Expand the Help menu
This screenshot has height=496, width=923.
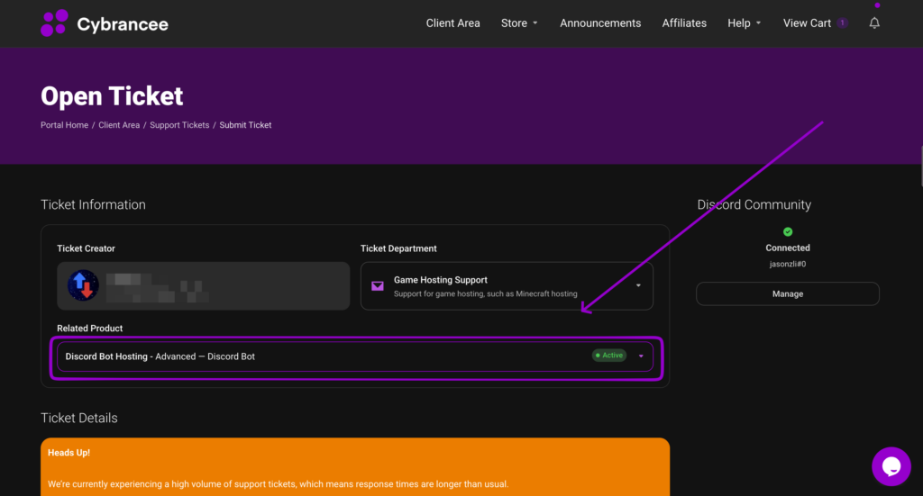click(744, 23)
